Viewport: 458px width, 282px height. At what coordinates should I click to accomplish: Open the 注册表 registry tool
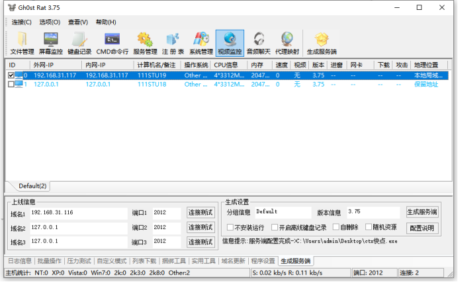click(173, 44)
